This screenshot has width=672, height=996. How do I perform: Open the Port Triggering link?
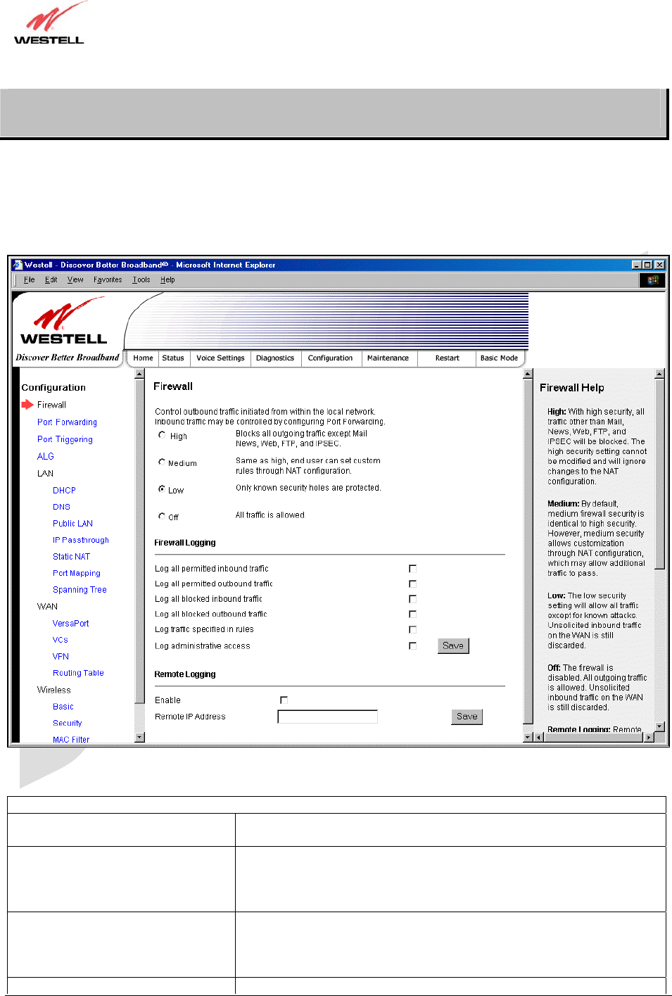tap(65, 439)
